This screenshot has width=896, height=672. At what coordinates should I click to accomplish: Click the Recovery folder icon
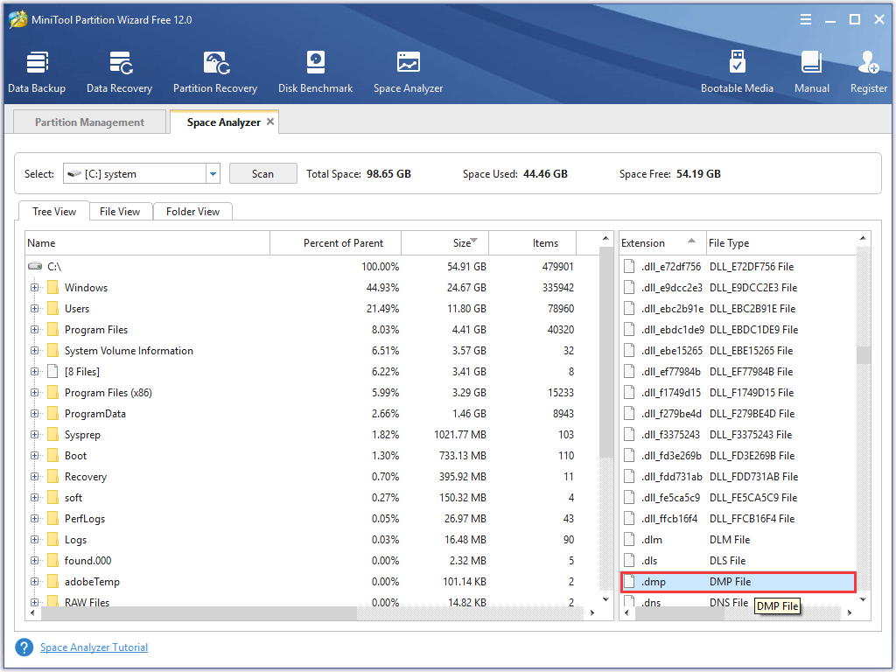(52, 477)
